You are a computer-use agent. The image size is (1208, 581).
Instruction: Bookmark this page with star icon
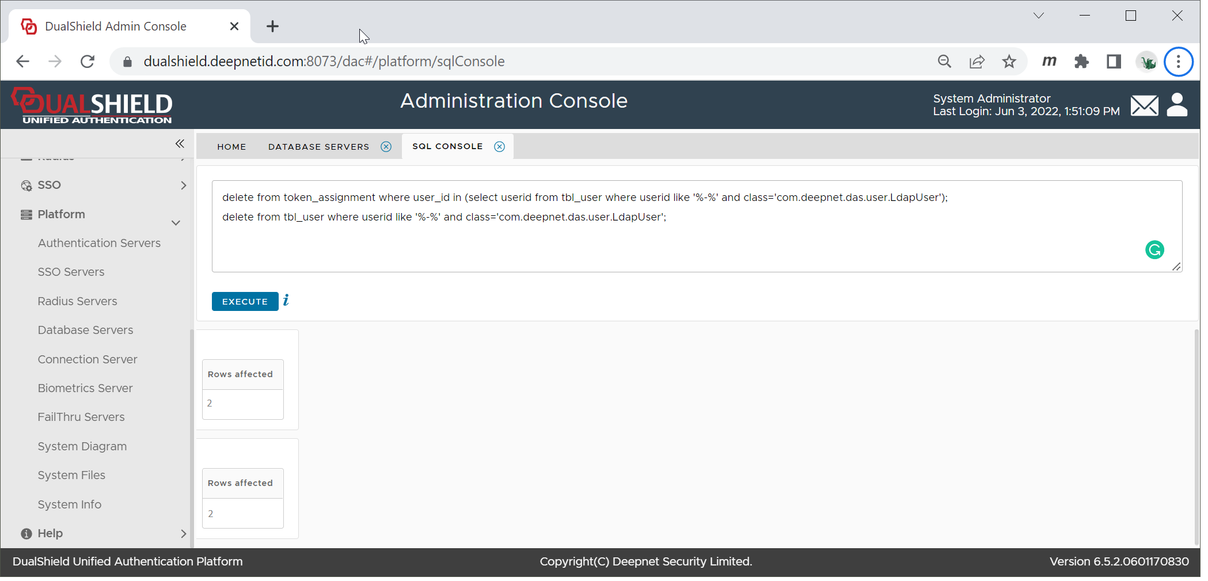(1009, 62)
